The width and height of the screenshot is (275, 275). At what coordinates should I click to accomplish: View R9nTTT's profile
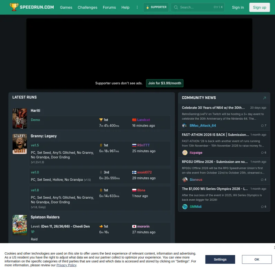click(x=143, y=145)
